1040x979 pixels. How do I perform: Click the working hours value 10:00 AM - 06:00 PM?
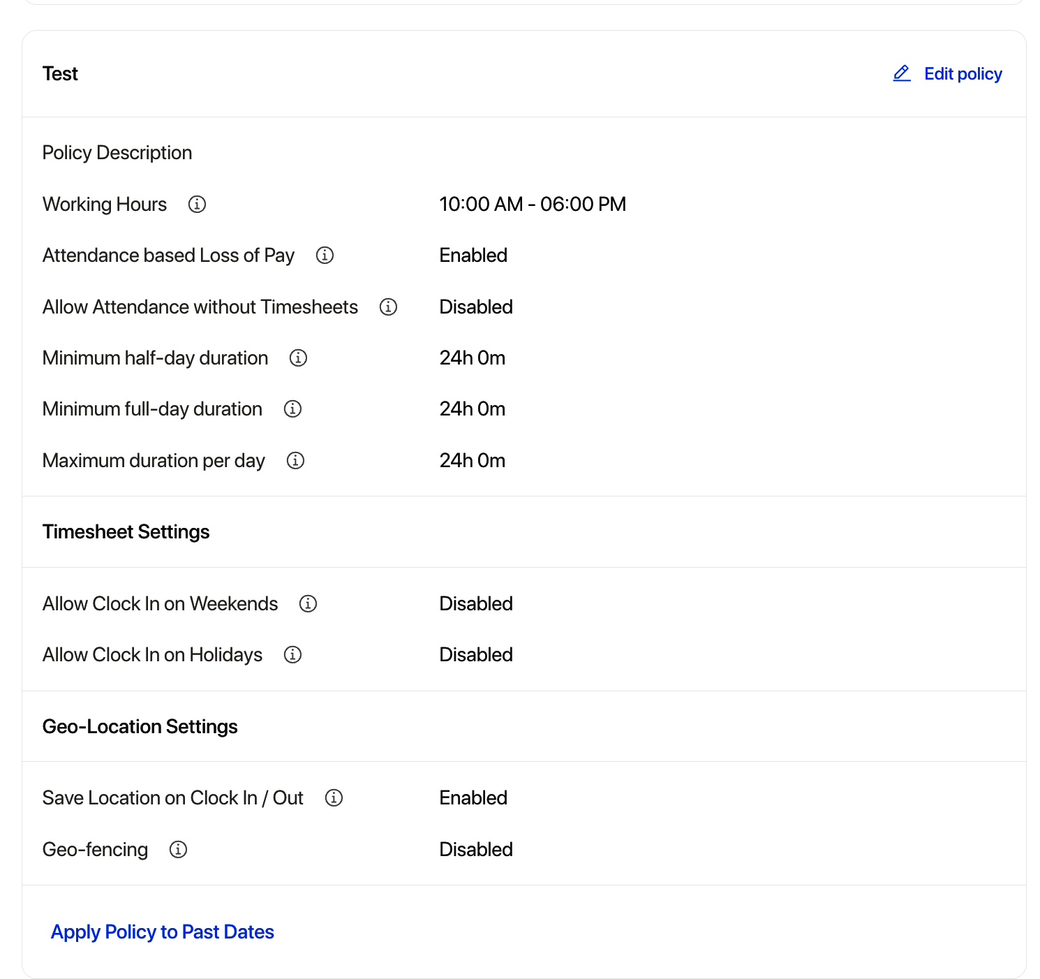(532, 204)
